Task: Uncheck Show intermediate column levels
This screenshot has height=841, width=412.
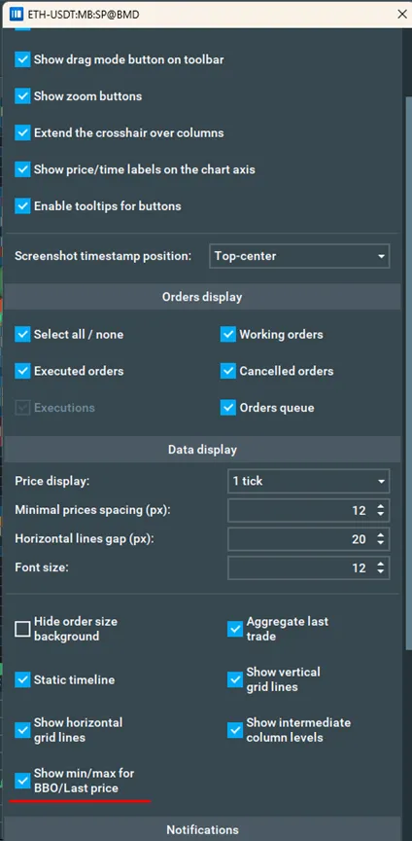Action: point(235,730)
